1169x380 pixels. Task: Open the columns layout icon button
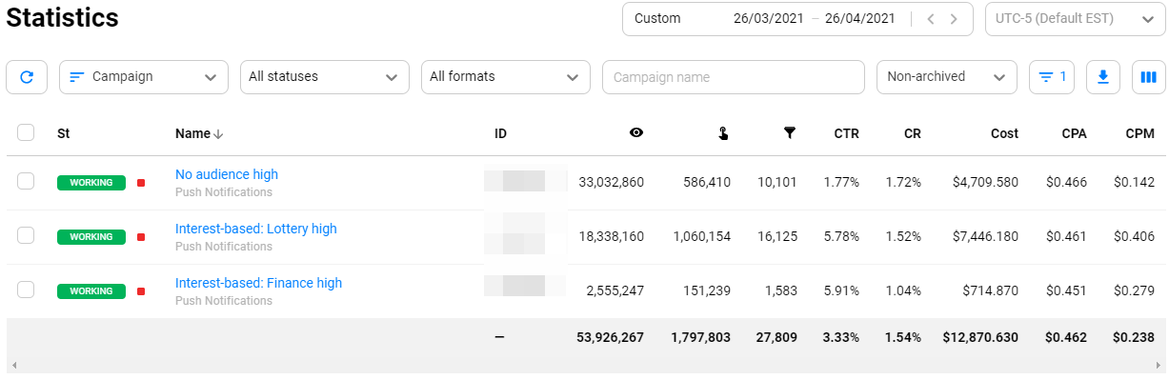[x=1148, y=77]
